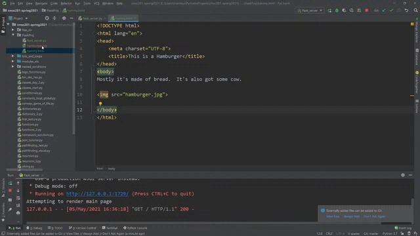Click the pin tab icon in Run panel
Image resolution: width=420 pixels, height=236 pixels.
(10, 210)
